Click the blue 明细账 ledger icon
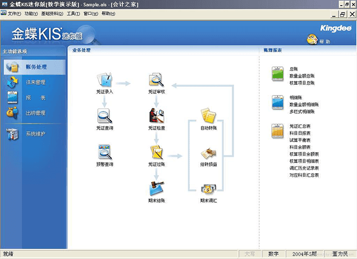Screen dimensions: 357x259 277,102
